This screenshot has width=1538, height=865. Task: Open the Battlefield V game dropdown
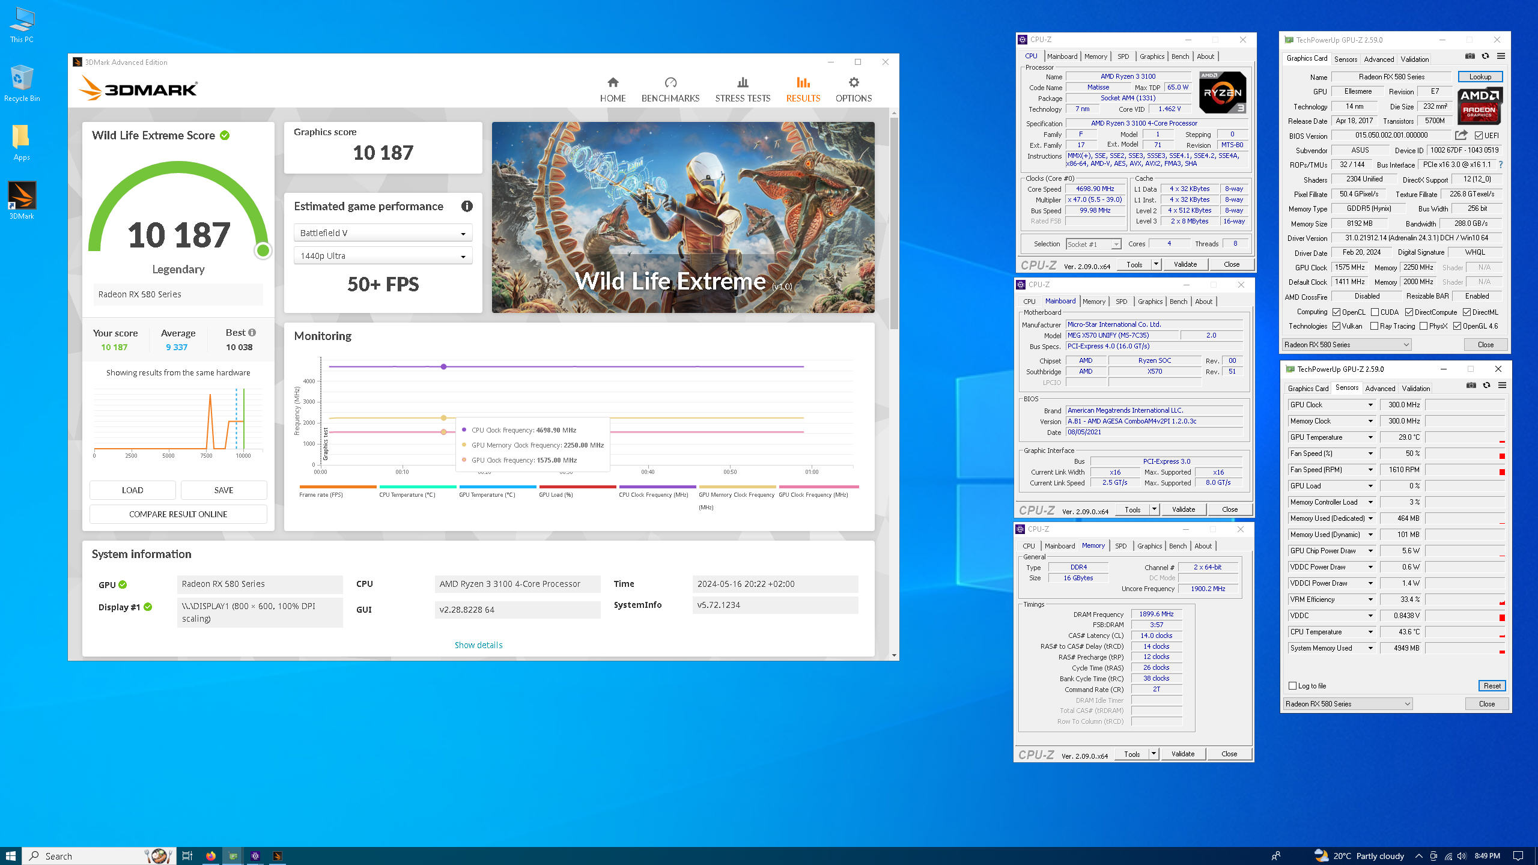pyautogui.click(x=383, y=233)
